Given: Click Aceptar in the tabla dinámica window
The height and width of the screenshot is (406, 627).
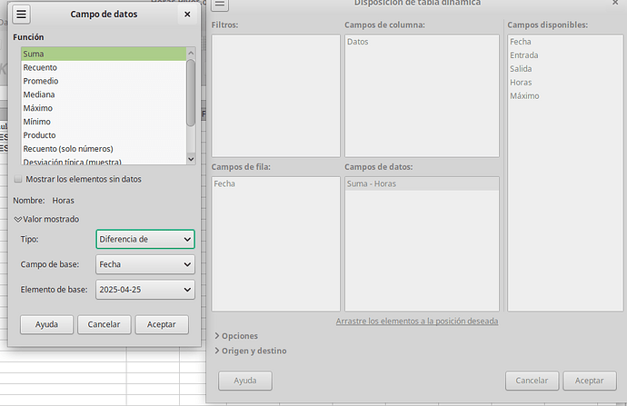Looking at the screenshot, I should [590, 381].
